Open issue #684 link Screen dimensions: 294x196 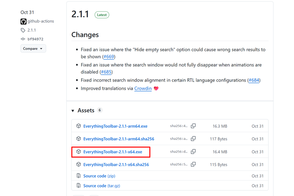[254, 80]
